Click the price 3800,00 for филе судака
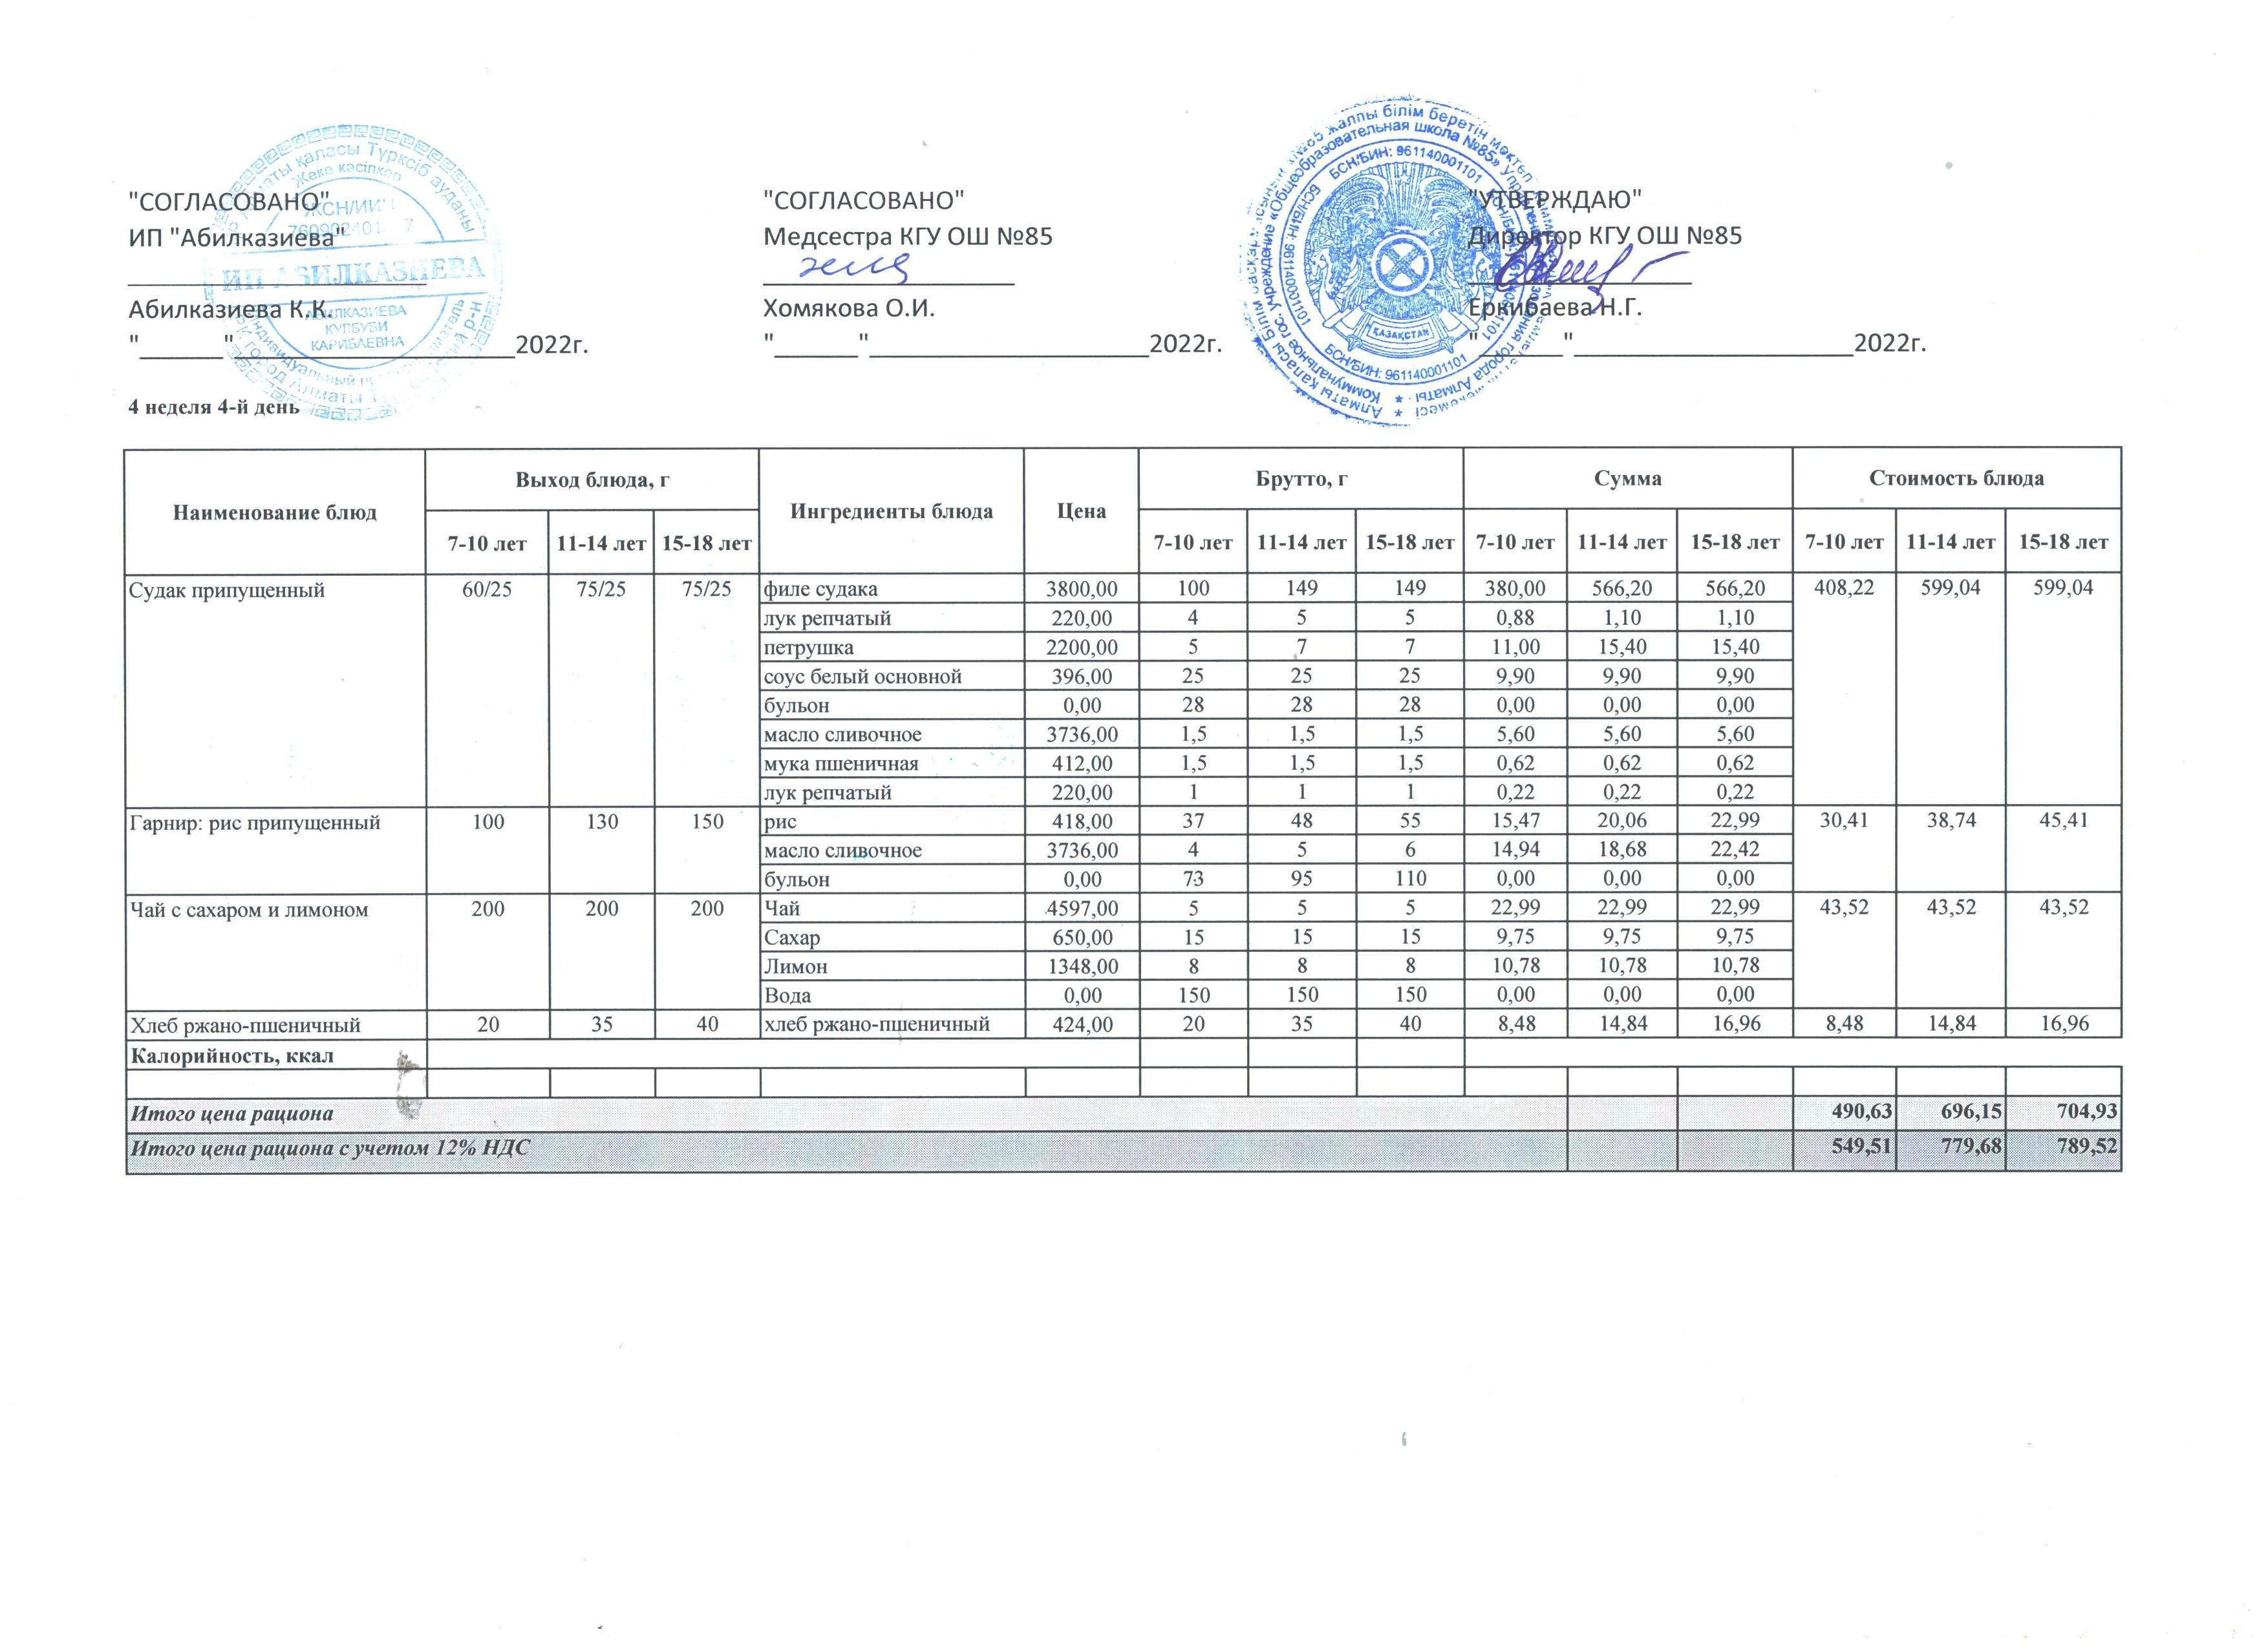This screenshot has width=2268, height=1648. pyautogui.click(x=1081, y=589)
